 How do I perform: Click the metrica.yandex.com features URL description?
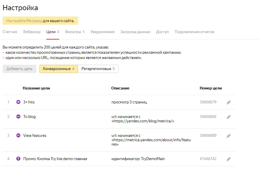pos(151,140)
